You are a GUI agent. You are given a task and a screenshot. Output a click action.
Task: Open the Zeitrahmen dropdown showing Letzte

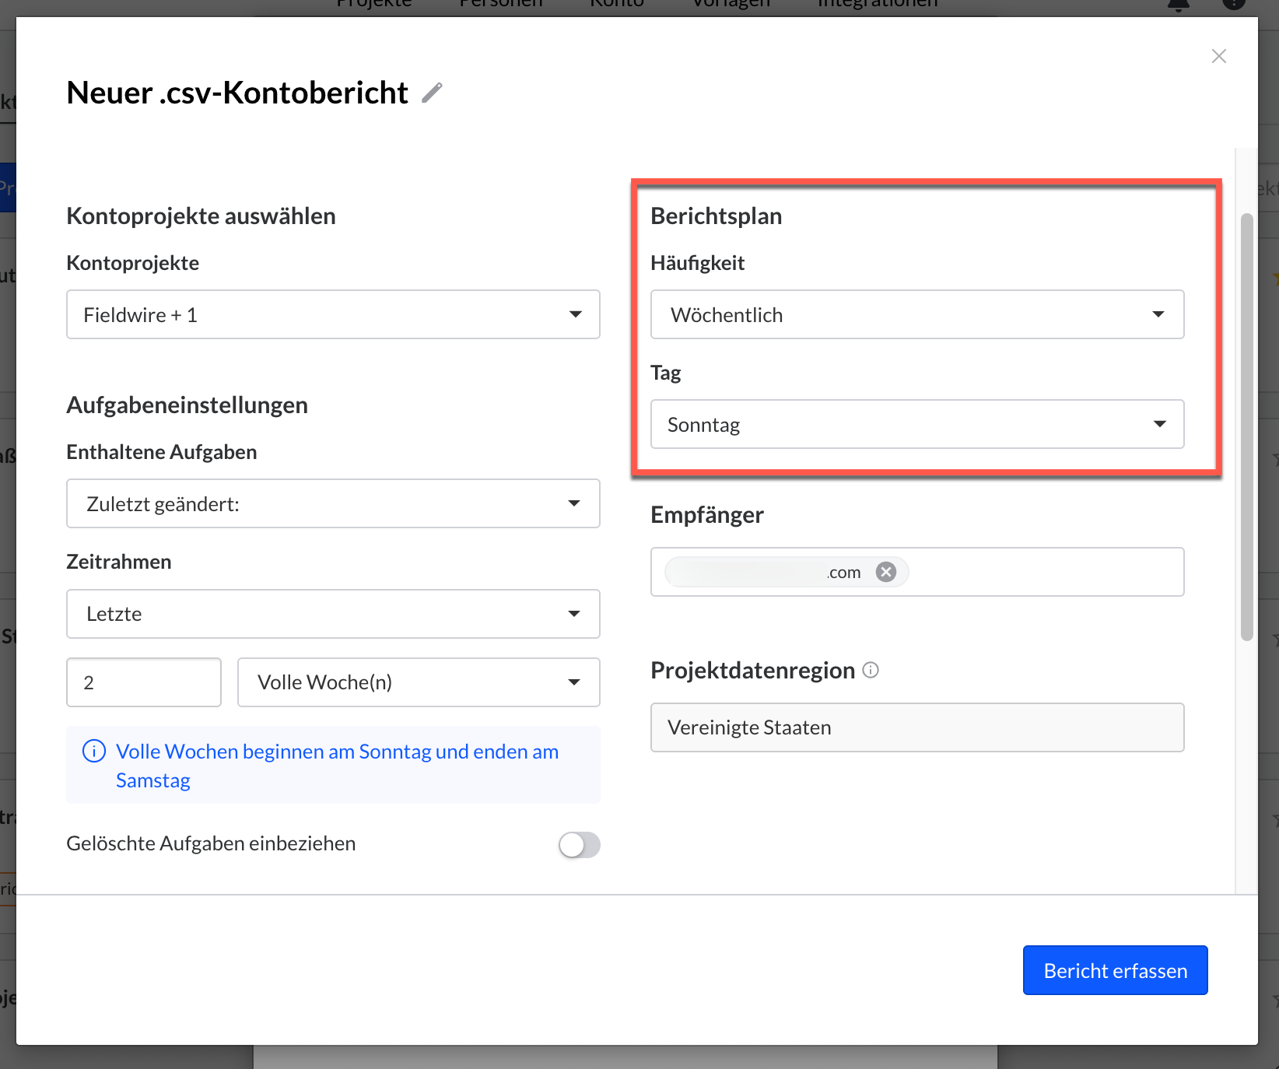[333, 614]
